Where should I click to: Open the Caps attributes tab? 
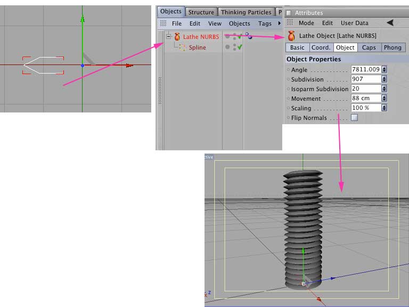click(x=369, y=47)
